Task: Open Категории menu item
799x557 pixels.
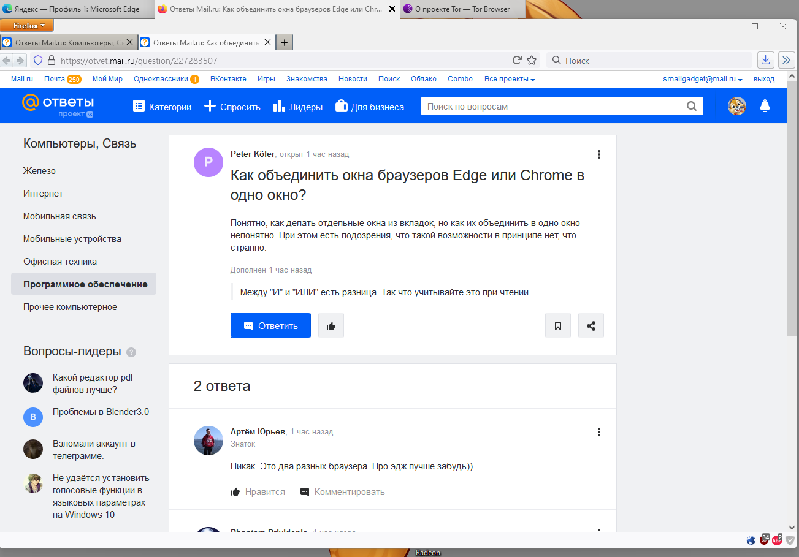Action: (162, 107)
